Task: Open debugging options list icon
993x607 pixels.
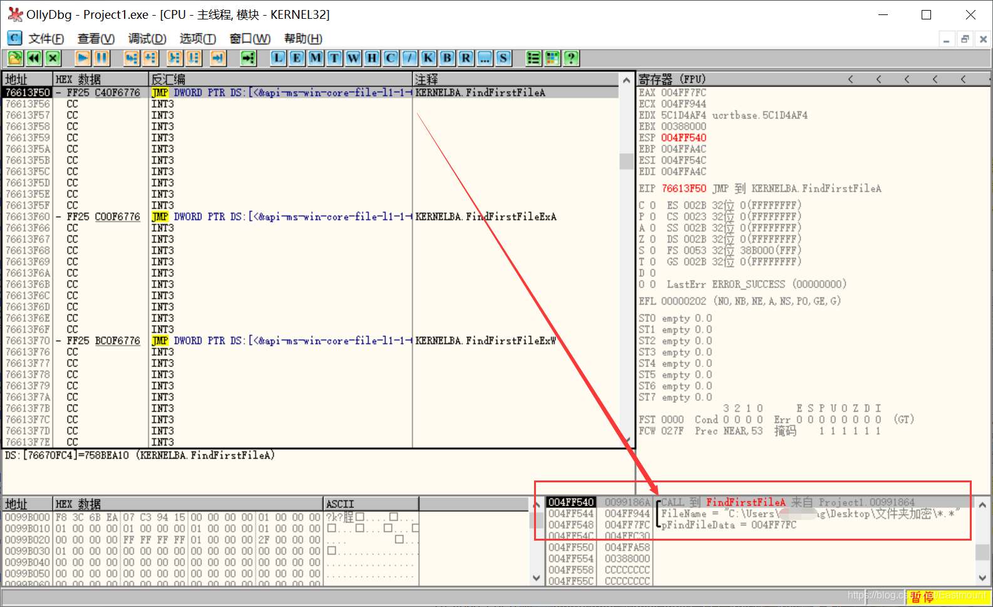Action: tap(533, 58)
